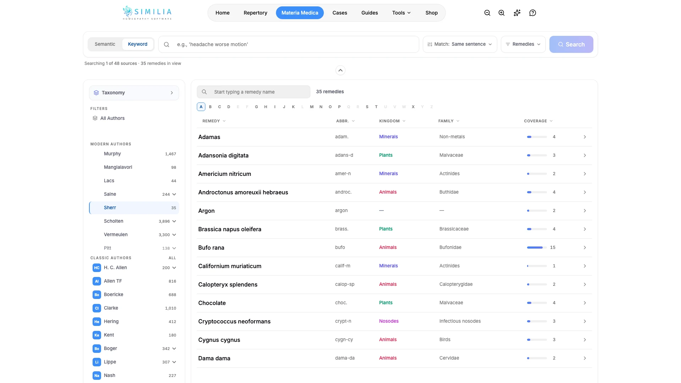Open the Adamas row arrow
The width and height of the screenshot is (681, 383).
pos(585,137)
